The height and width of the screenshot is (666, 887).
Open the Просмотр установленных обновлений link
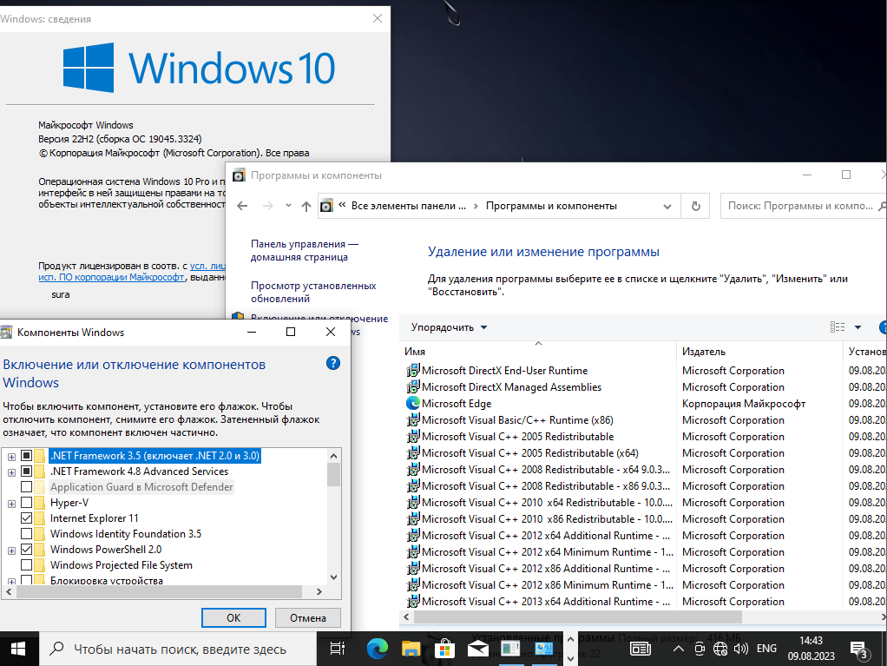(x=313, y=292)
